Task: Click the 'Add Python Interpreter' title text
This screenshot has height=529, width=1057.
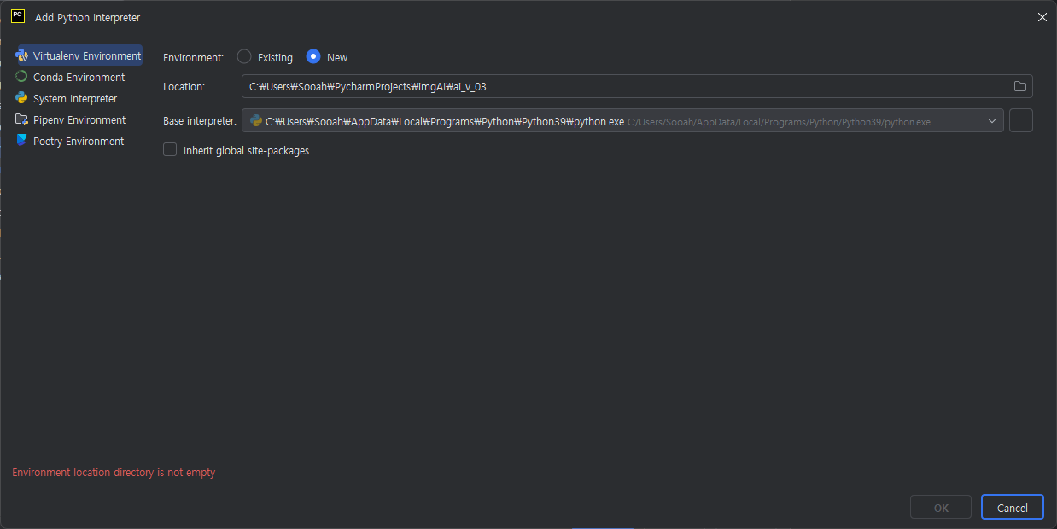Action: click(88, 17)
